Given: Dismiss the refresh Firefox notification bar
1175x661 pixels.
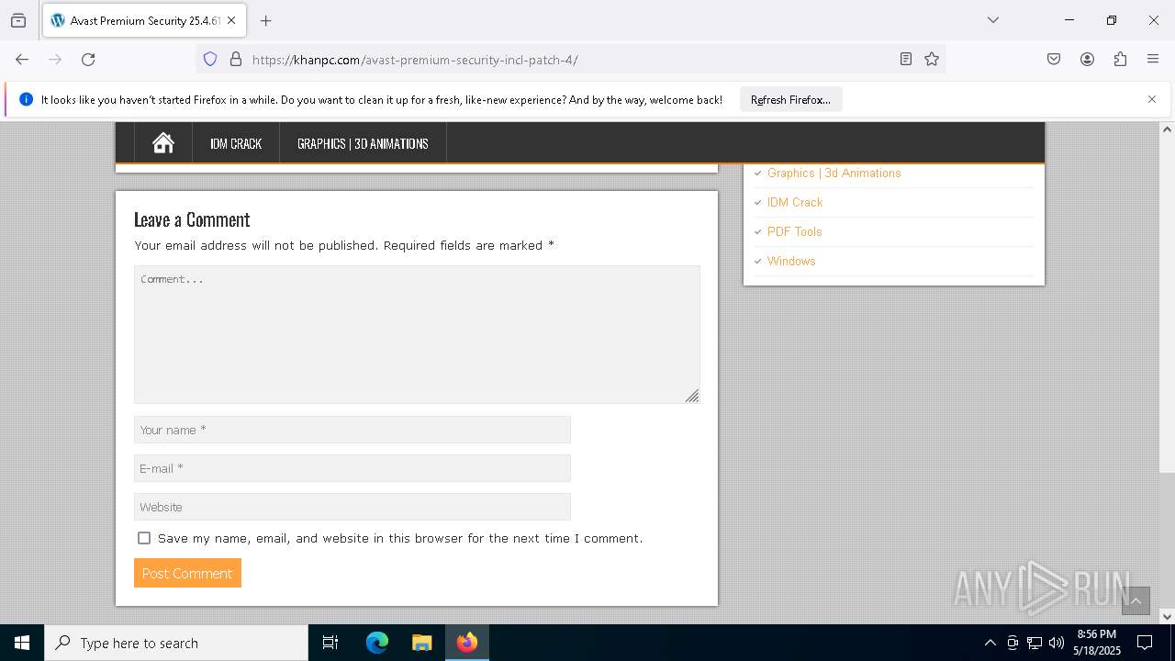Looking at the screenshot, I should pyautogui.click(x=1152, y=99).
